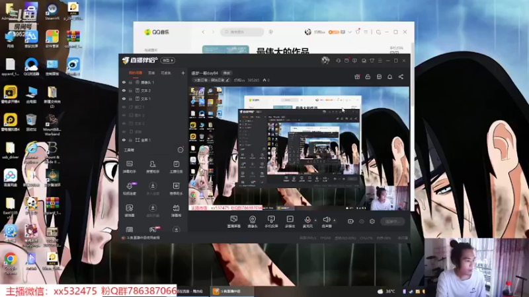This screenshot has width=529, height=297.
Task: Click the share icon in stream header
Action: tap(401, 77)
